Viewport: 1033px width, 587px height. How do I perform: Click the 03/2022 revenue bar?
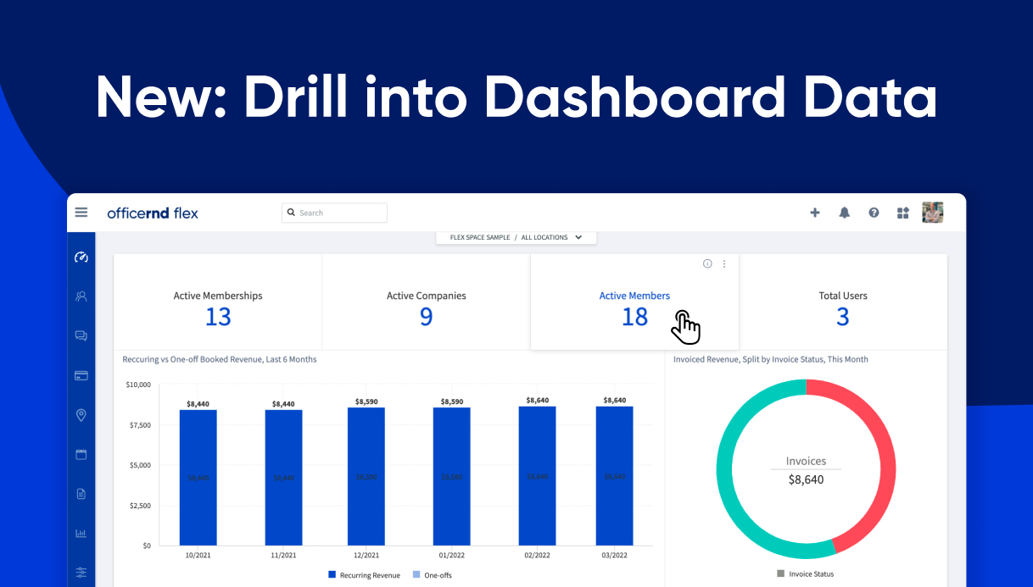[x=615, y=476]
